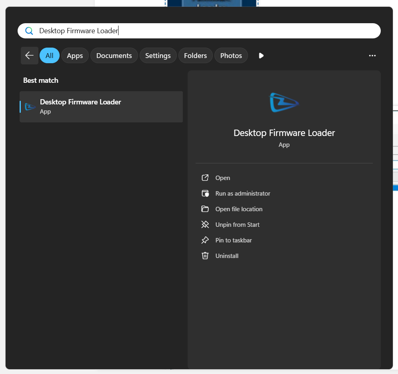
Task: Click the Open icon with arrow
Action: coord(205,178)
